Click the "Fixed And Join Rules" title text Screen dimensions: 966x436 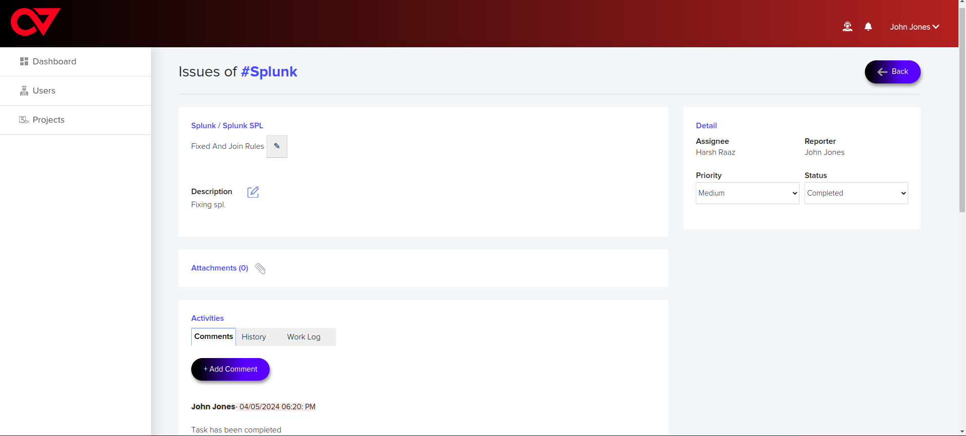click(x=227, y=146)
